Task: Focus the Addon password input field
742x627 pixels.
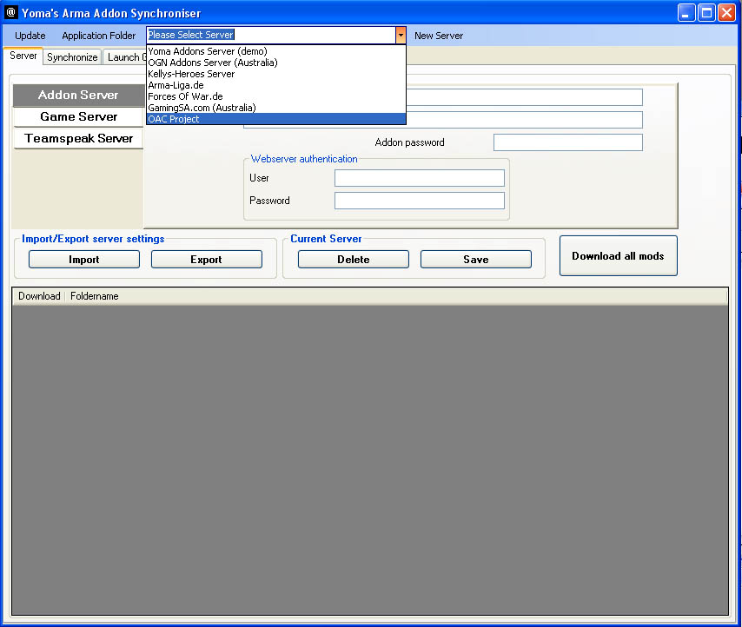Action: (567, 142)
